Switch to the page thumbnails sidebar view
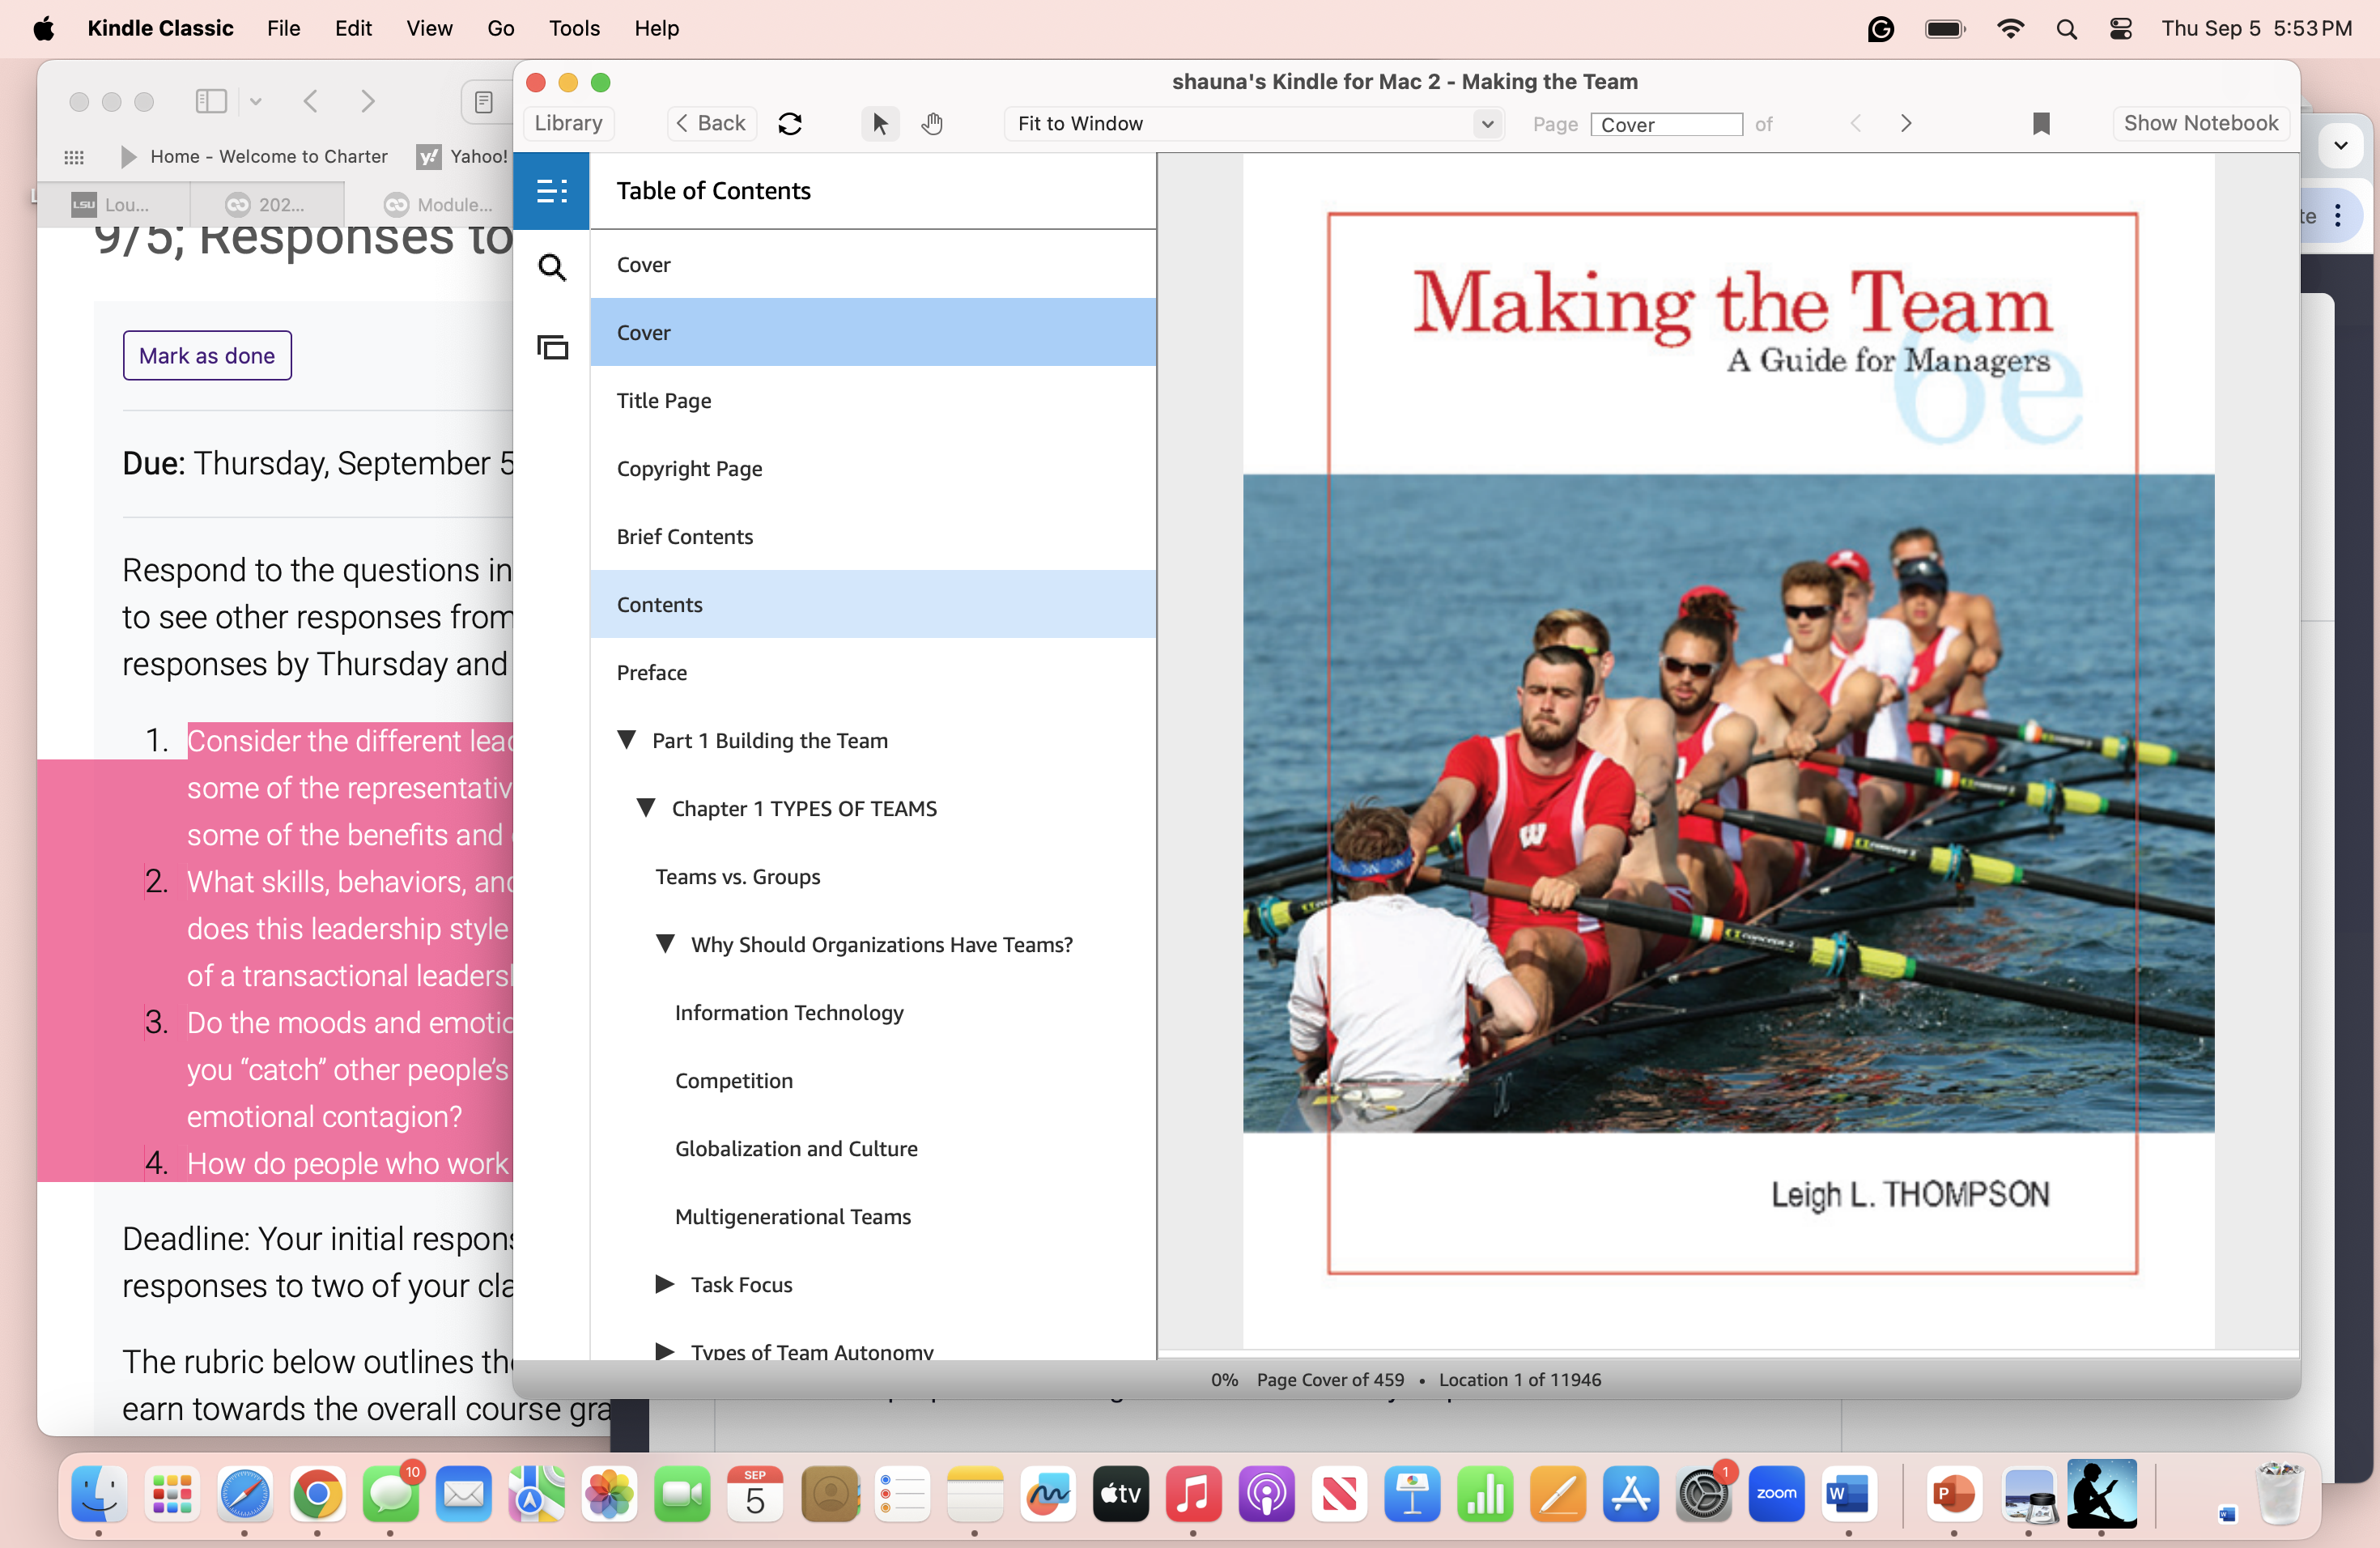The width and height of the screenshot is (2380, 1548). point(551,347)
